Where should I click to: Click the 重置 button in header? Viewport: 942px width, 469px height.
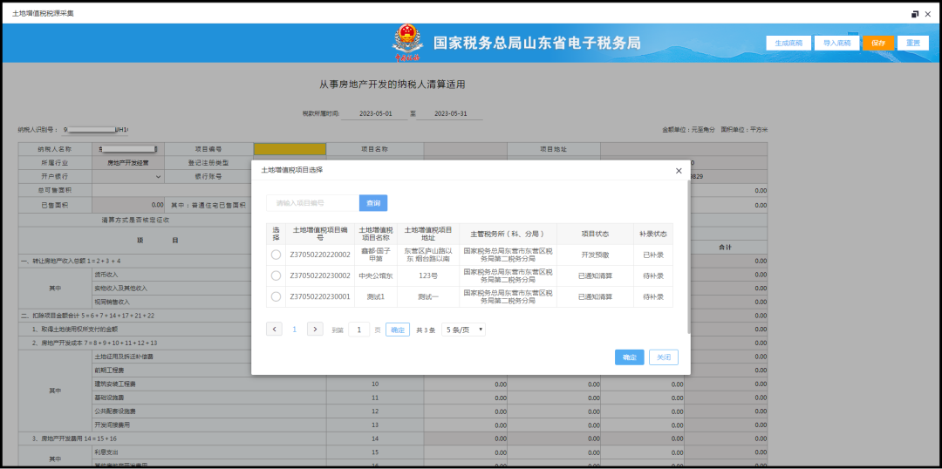pyautogui.click(x=913, y=44)
